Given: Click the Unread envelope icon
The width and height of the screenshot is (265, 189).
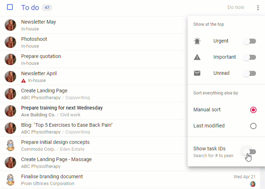Looking at the screenshot, I should pos(197,73).
